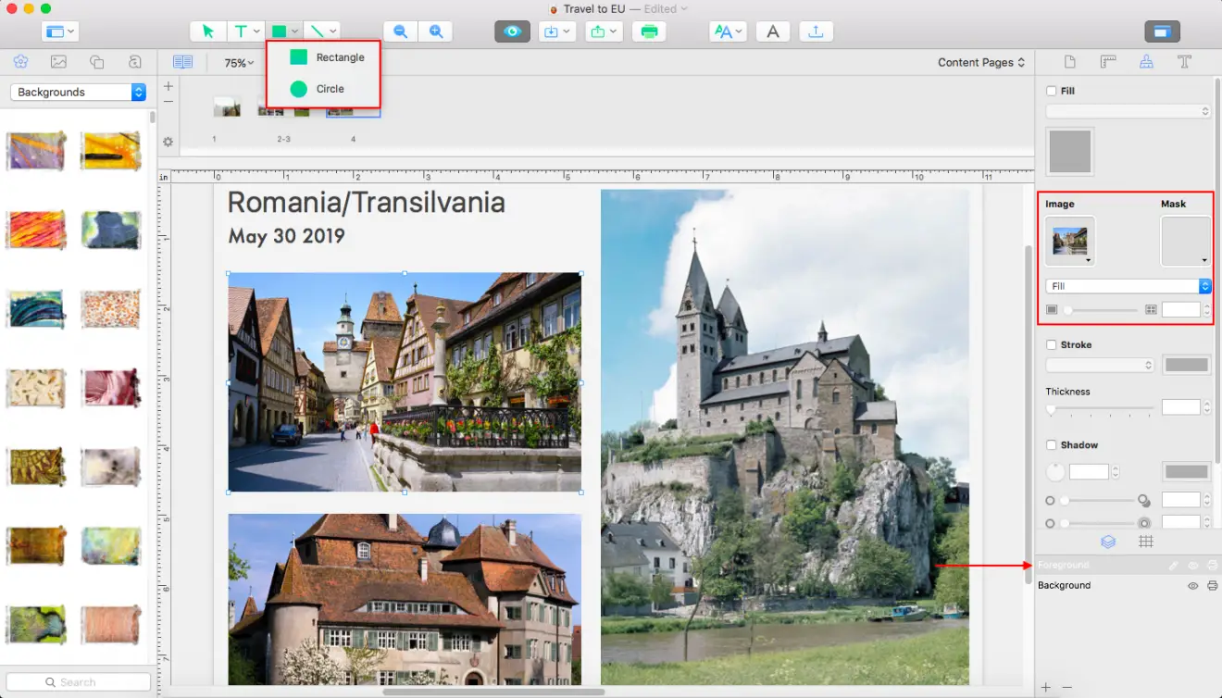Image resolution: width=1222 pixels, height=698 pixels.
Task: Open the ruler geometry inspector tab
Action: click(x=1107, y=61)
